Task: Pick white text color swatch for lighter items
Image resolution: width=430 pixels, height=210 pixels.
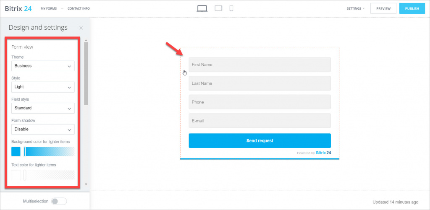Action: point(16,175)
